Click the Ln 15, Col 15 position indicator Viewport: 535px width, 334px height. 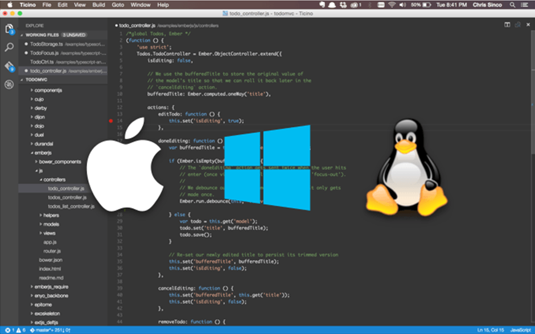(x=491, y=330)
